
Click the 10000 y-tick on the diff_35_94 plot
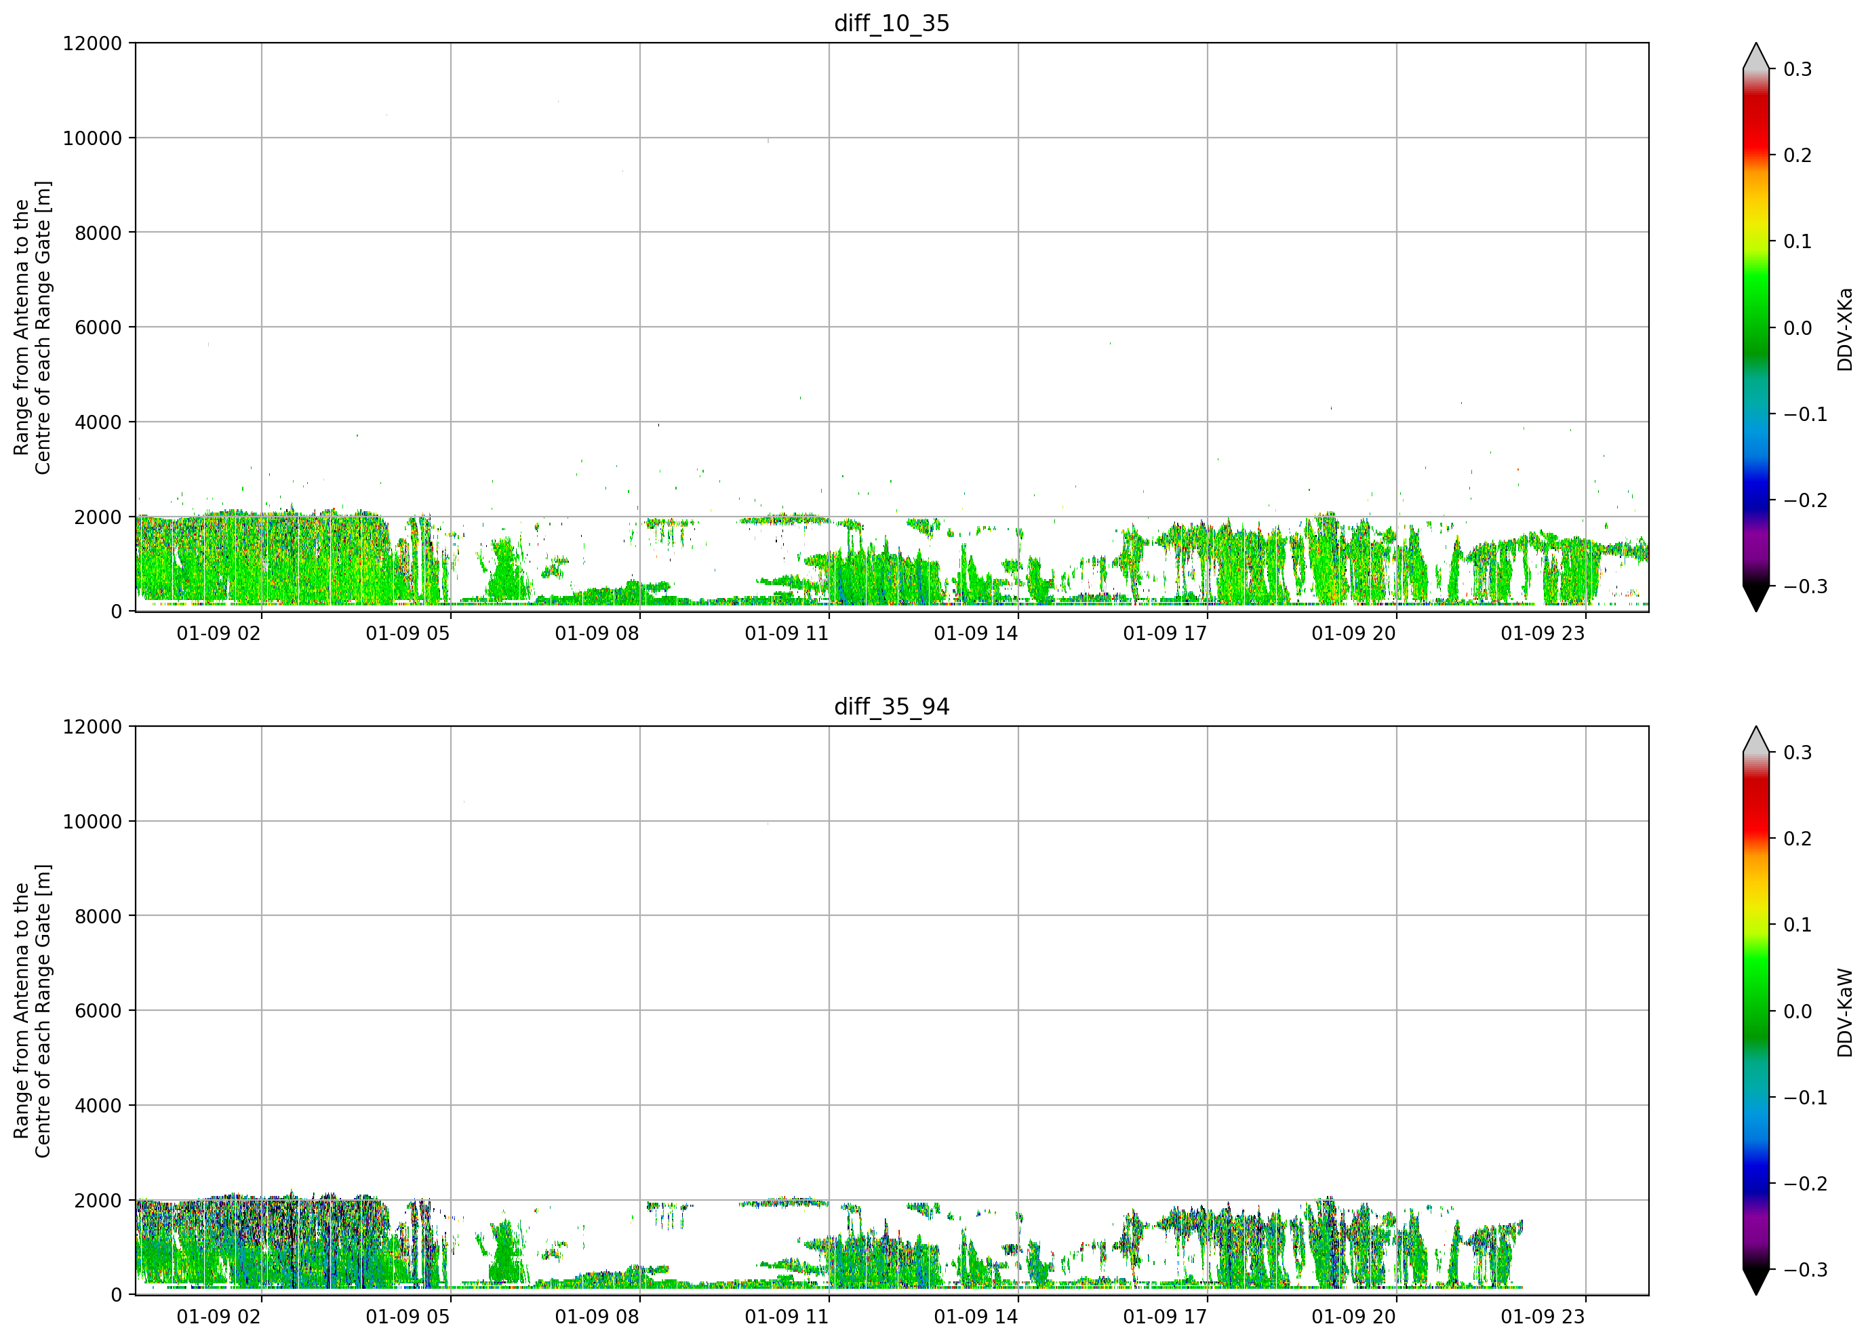(x=92, y=822)
